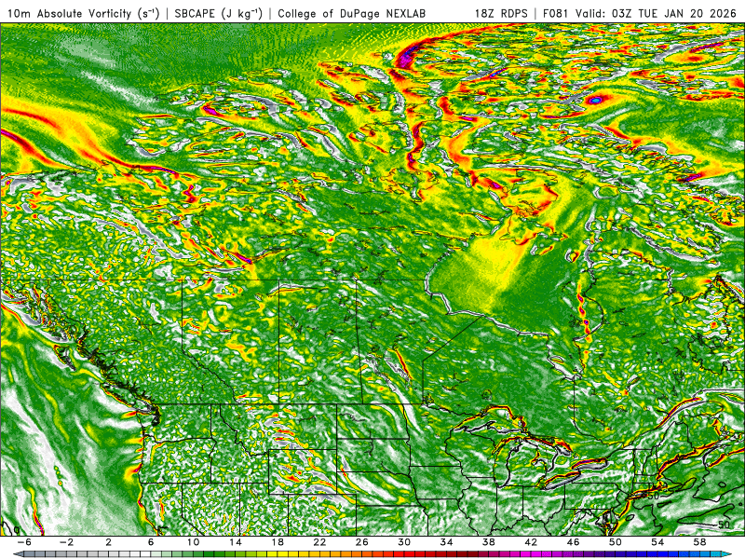The image size is (745, 559).
Task: Click the lower '50' SBCAPE contour label
Action: [x=724, y=525]
